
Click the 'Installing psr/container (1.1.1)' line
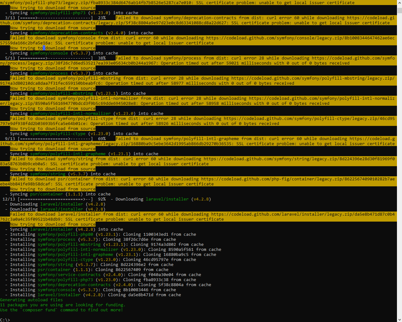point(87,270)
